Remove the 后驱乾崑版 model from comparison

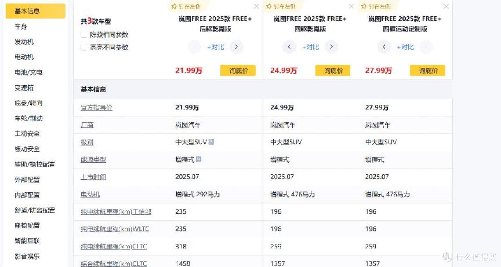coord(256,6)
